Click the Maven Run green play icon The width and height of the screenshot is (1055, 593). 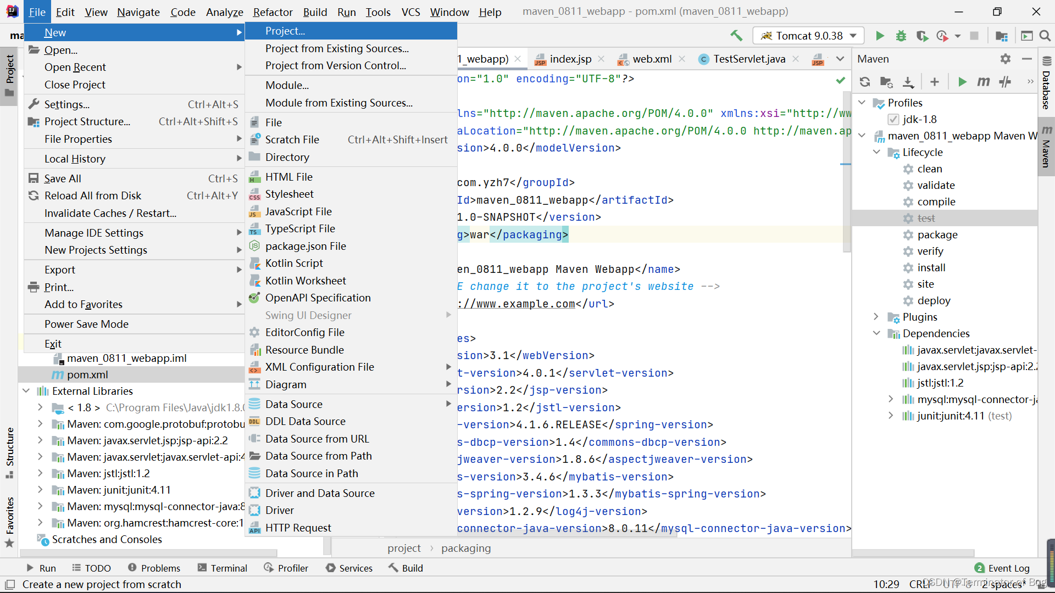(962, 82)
